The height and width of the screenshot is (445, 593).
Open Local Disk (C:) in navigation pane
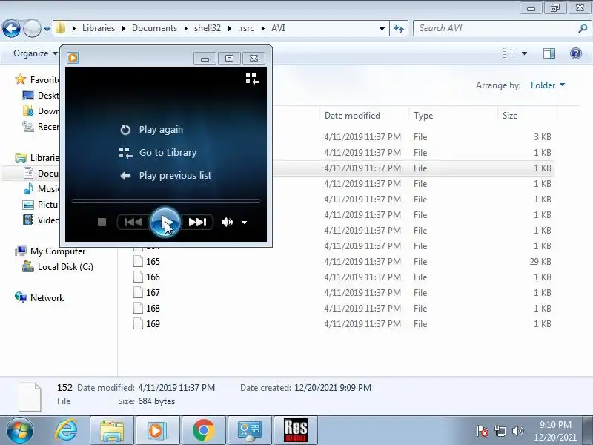(58, 267)
